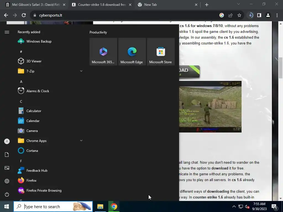Expand Start menu hamburger navigation
The image size is (283, 212).
[x=7, y=32]
